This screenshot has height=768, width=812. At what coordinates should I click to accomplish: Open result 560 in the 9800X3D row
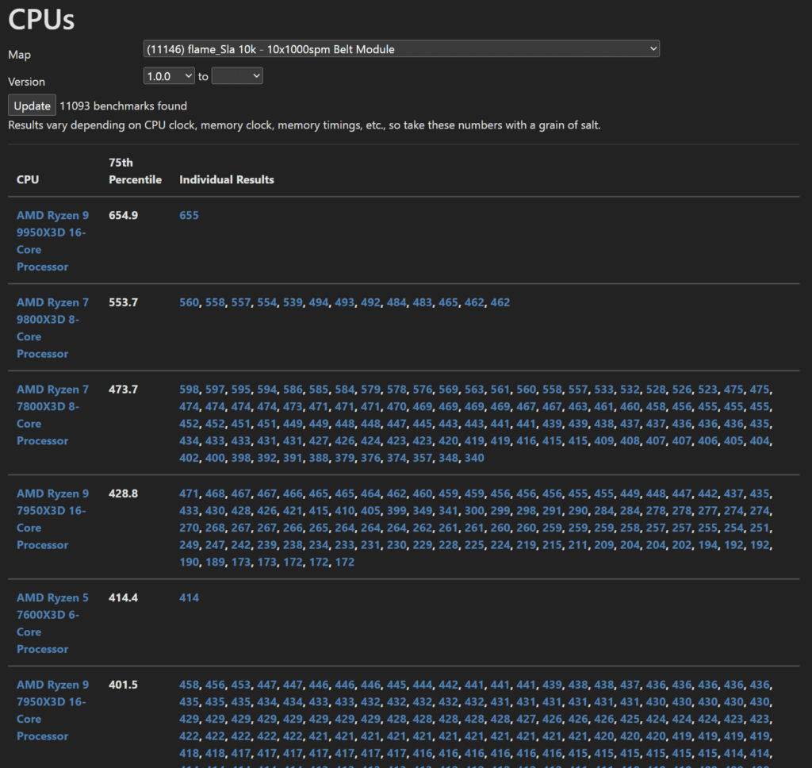point(189,302)
